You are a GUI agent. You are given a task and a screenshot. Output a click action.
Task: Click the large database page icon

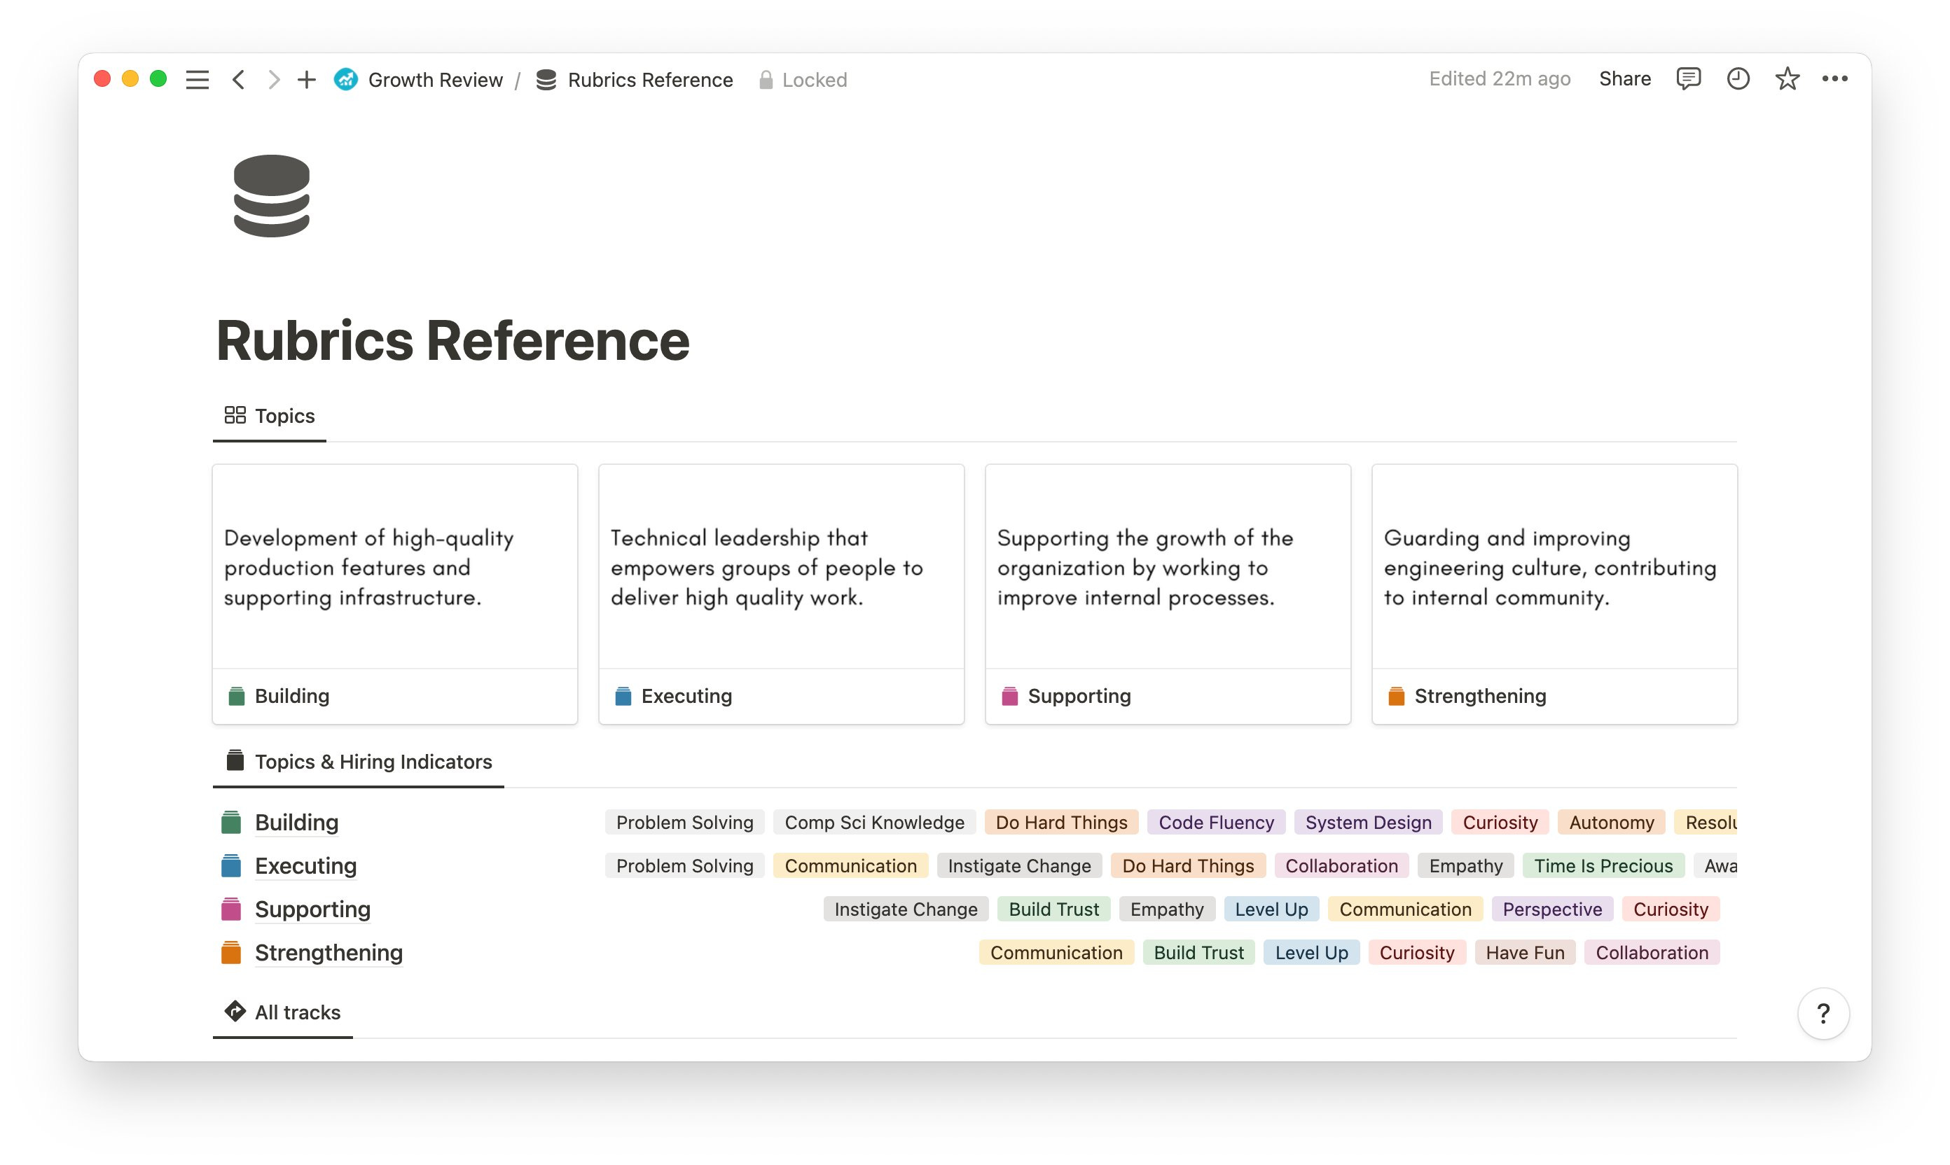(x=272, y=195)
